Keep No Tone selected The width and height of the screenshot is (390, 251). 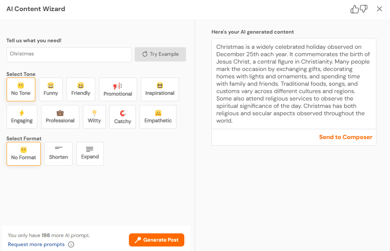(x=21, y=89)
